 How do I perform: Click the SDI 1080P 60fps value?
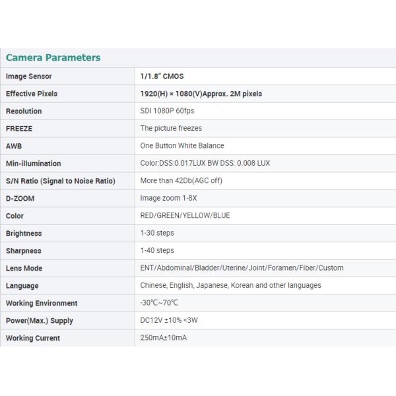(167, 112)
